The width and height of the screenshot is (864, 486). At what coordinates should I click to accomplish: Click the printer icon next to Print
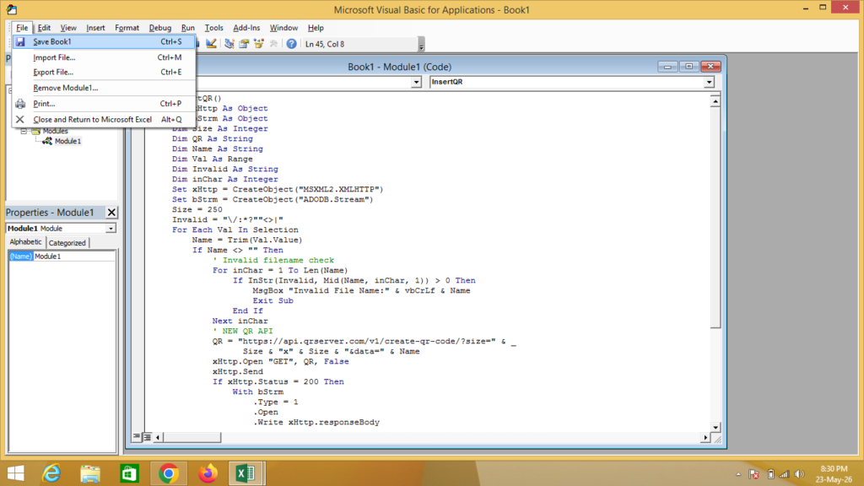tap(20, 104)
